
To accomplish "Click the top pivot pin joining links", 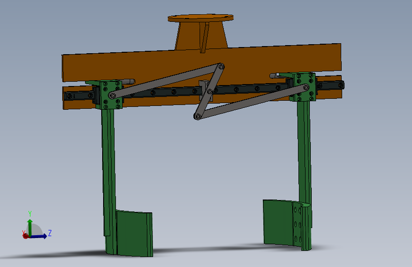I will tap(221, 67).
